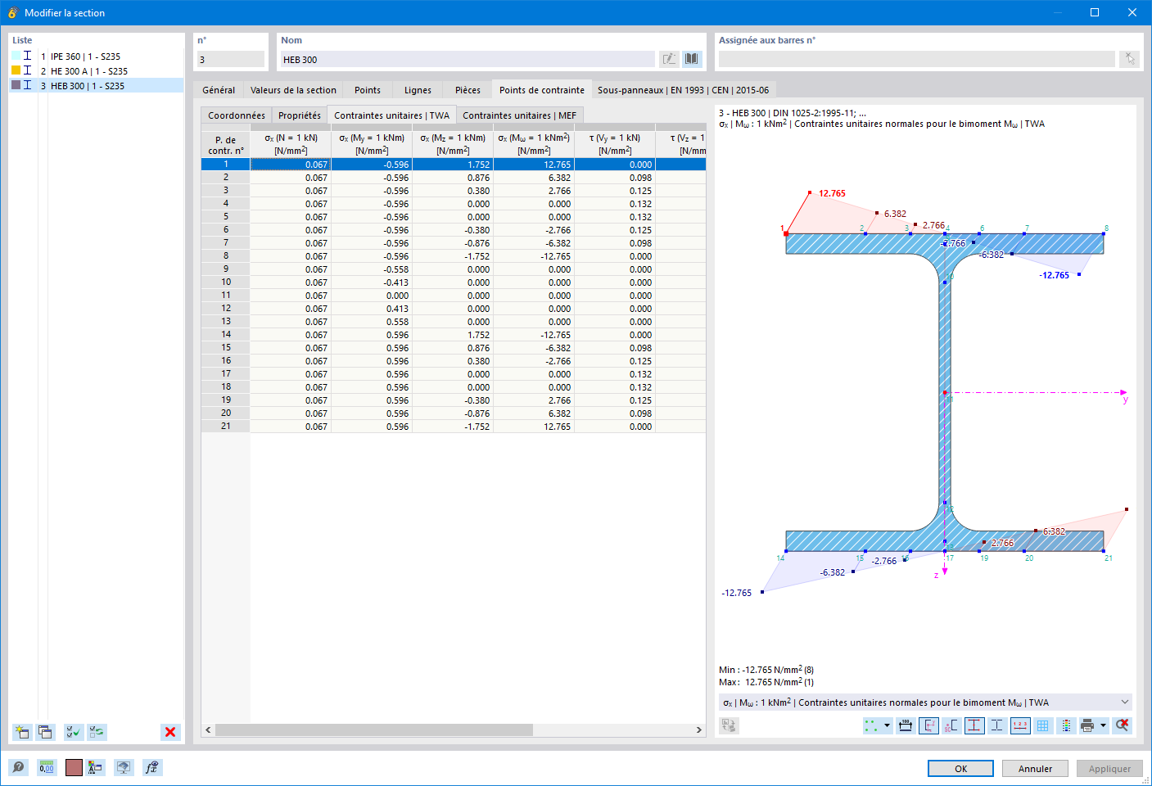Open the help question-mark icon

click(x=18, y=767)
